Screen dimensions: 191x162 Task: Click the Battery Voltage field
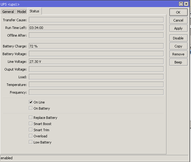[x=96, y=54]
